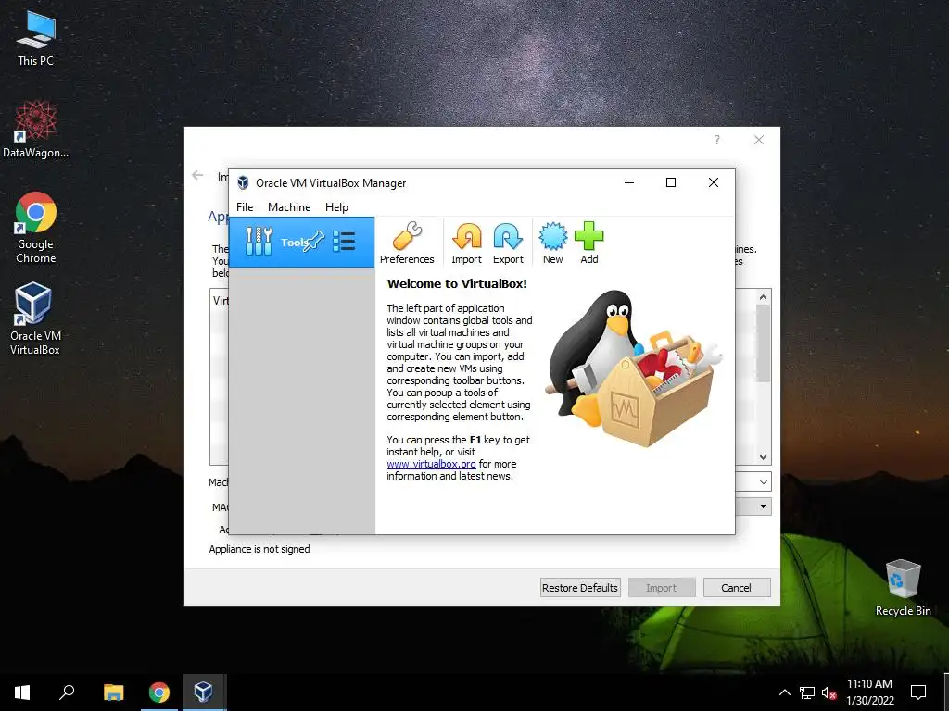The height and width of the screenshot is (711, 949).
Task: Open VirtualBox Preferences from the toolbar
Action: 407,243
